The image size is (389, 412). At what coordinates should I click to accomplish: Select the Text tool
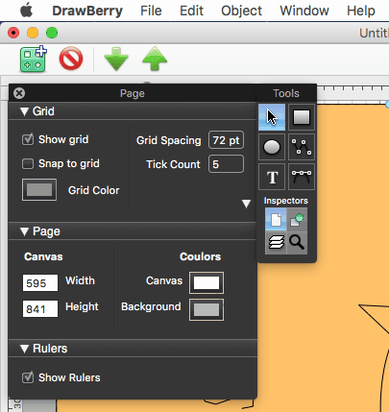click(272, 177)
